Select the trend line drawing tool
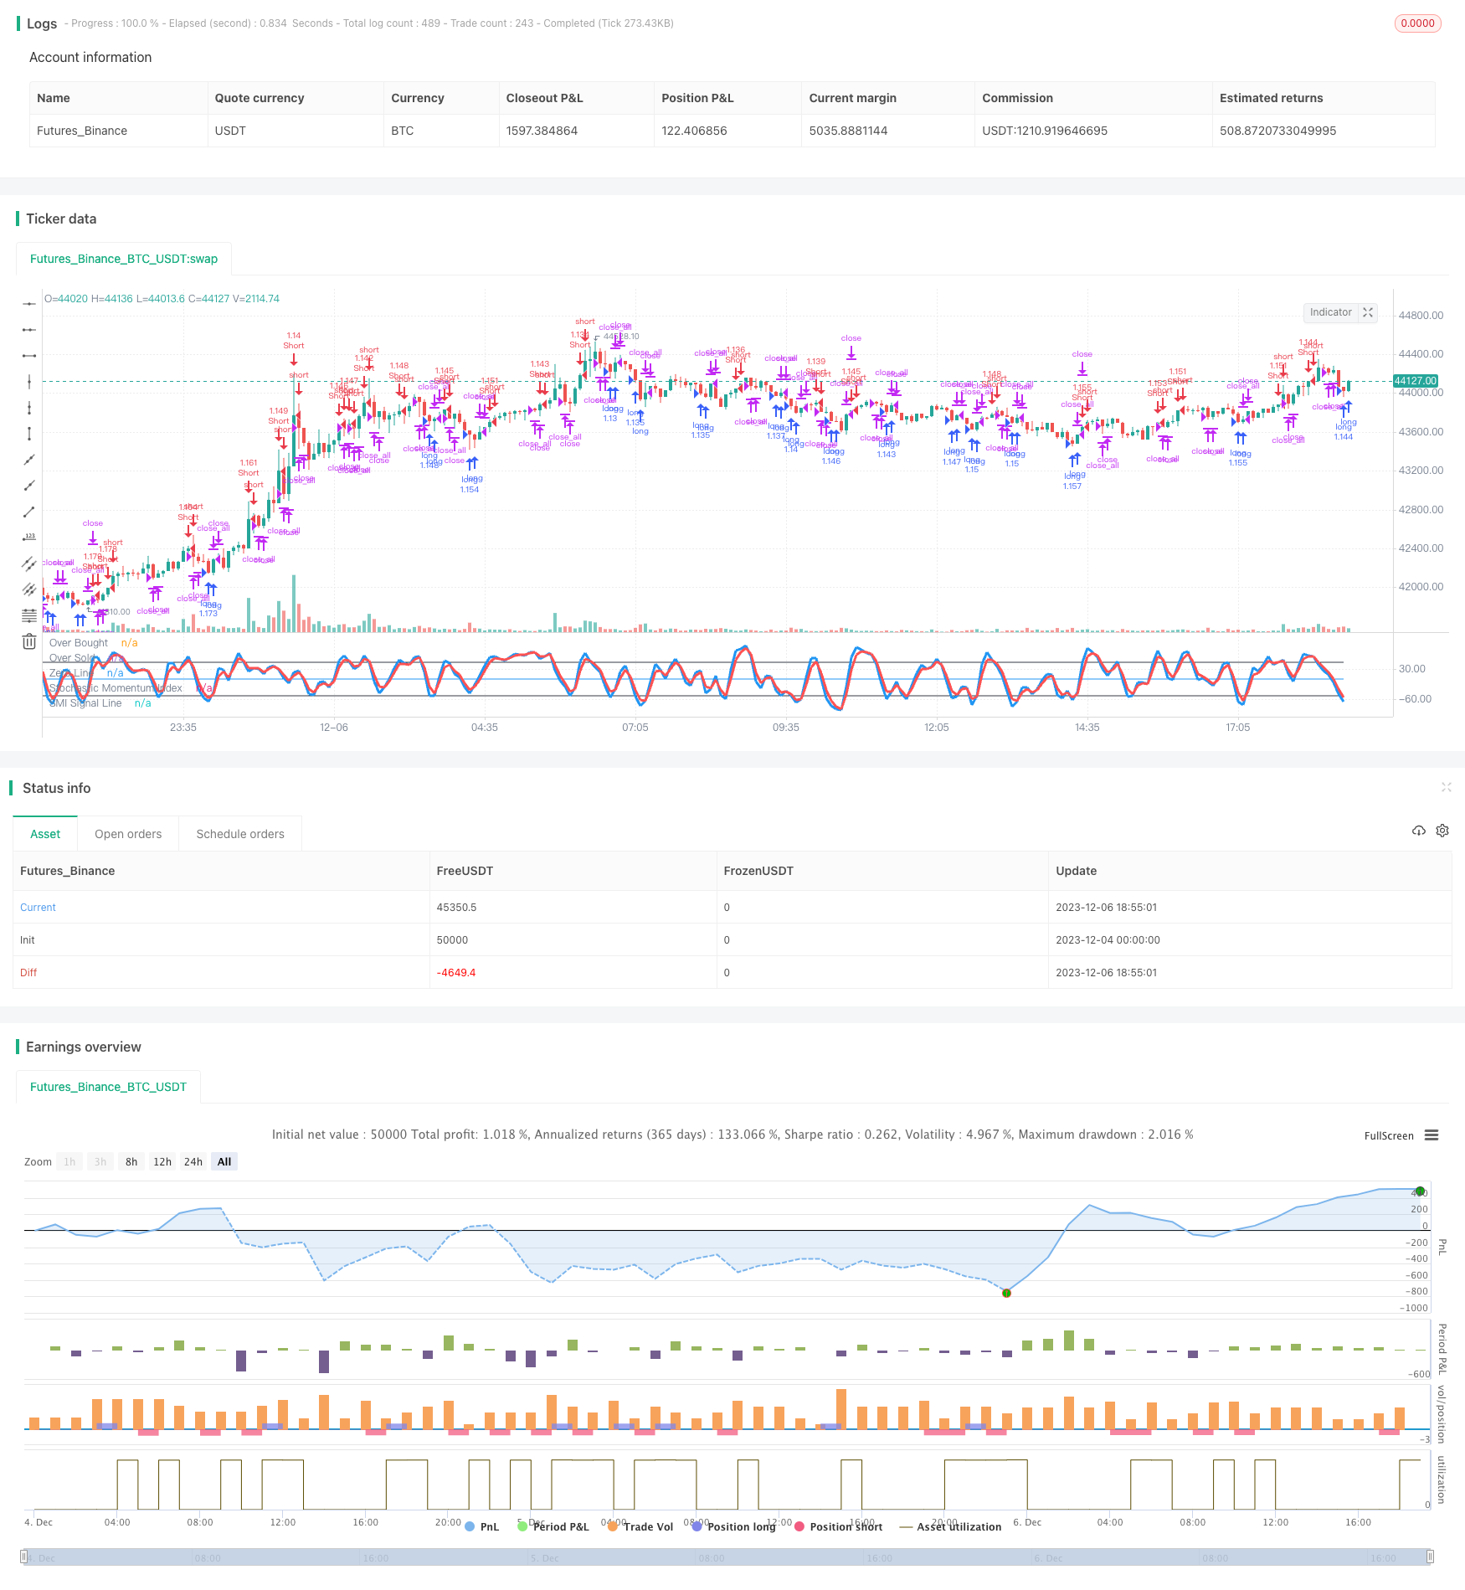This screenshot has height=1590, width=1465. (29, 512)
